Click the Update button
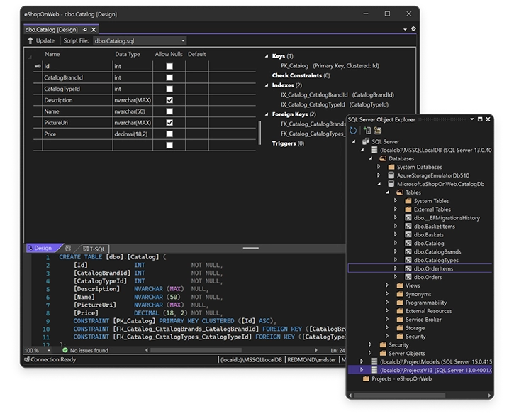 41,40
